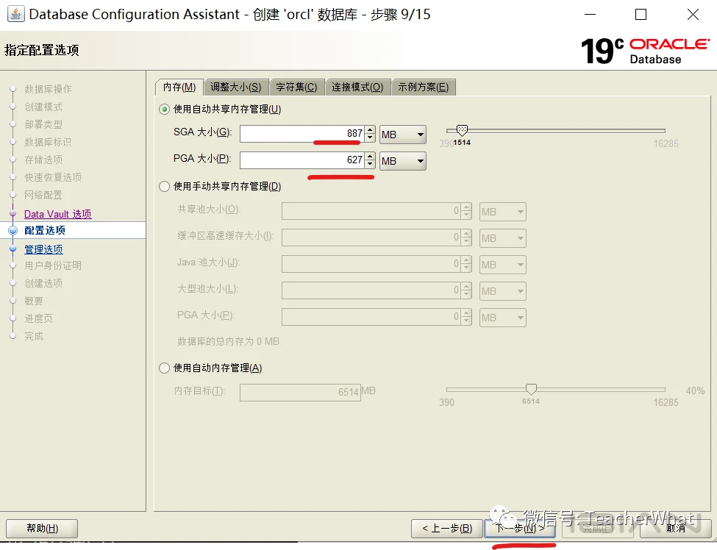Click the SGA memory slider thumb
The width and height of the screenshot is (717, 550).
(462, 130)
